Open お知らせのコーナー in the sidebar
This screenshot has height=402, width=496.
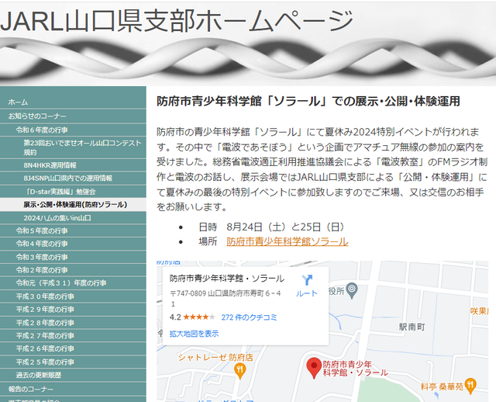(x=73, y=116)
